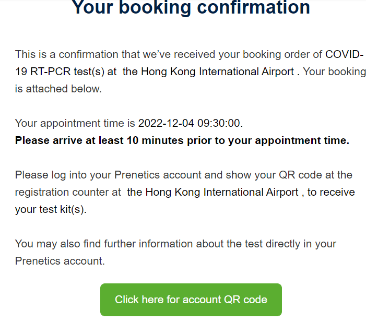Click the "directly in your" words

tap(303, 244)
